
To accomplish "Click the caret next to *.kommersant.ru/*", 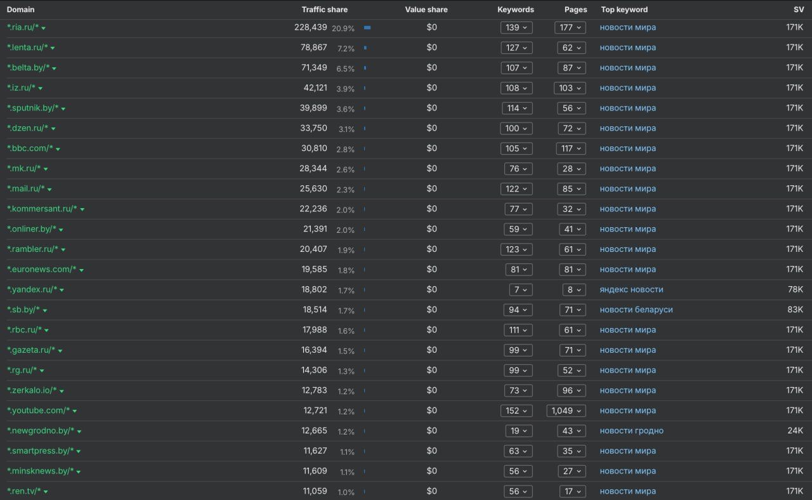I will click(x=82, y=209).
